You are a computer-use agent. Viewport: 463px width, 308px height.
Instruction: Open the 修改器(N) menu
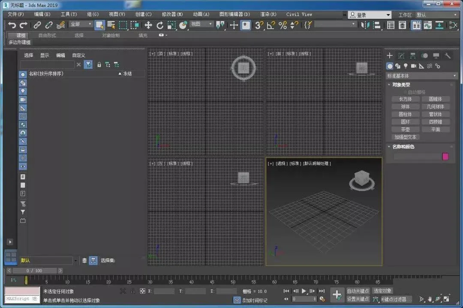[172, 14]
